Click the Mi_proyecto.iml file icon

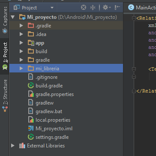[31, 129]
